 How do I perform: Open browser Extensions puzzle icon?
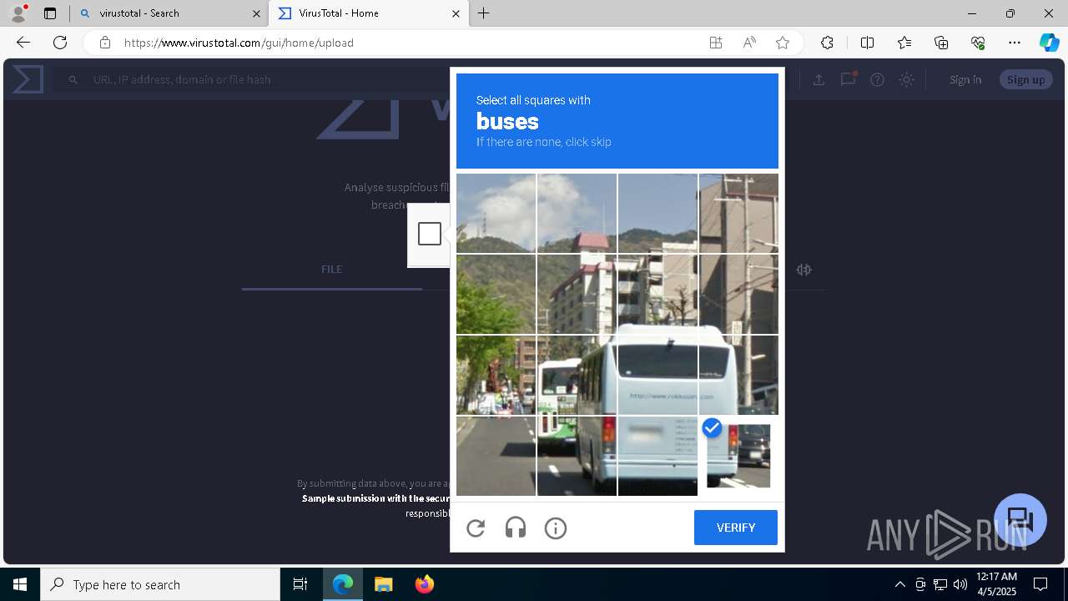[x=827, y=43]
